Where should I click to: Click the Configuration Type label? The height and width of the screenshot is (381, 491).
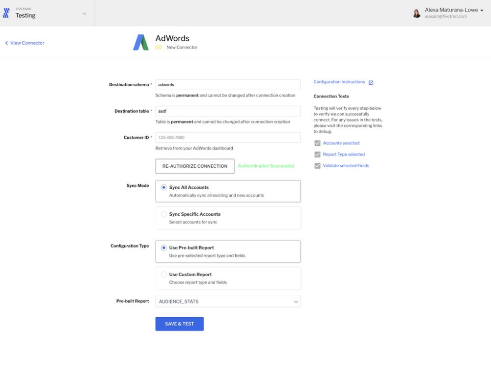130,246
